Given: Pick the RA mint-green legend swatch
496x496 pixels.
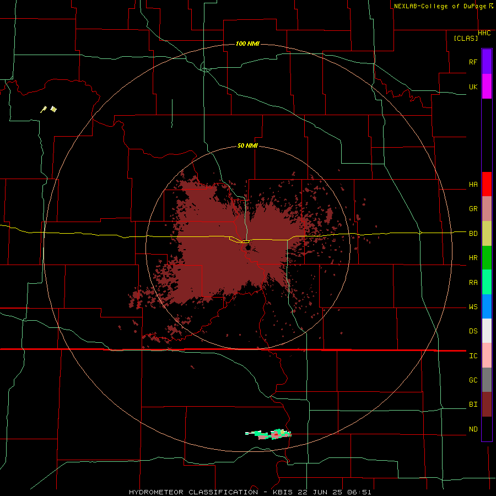Looking at the screenshot, I should click(x=487, y=282).
